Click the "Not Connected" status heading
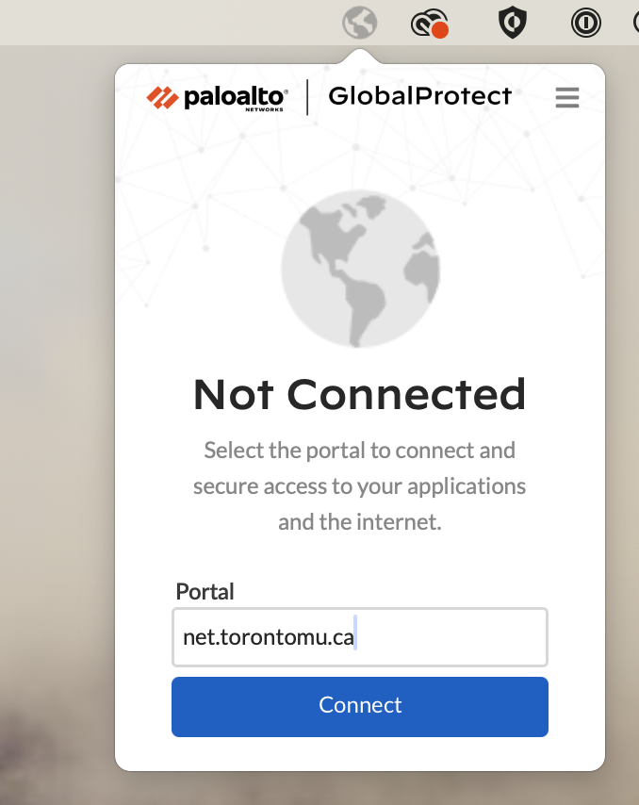The width and height of the screenshot is (639, 805). [x=359, y=394]
